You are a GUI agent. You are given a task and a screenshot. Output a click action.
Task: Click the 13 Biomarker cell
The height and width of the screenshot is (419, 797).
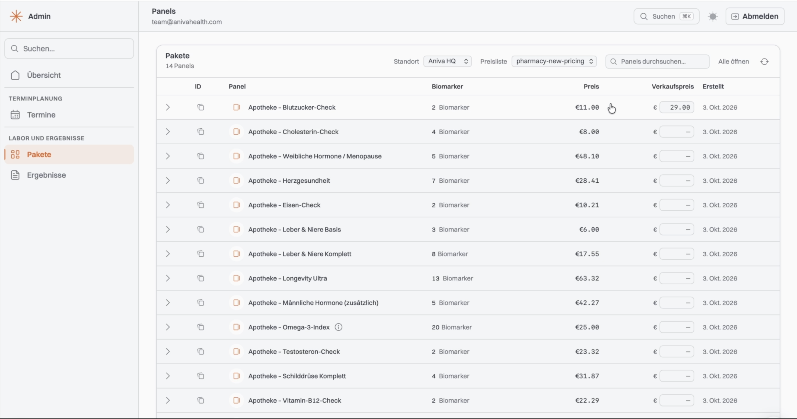coord(452,278)
